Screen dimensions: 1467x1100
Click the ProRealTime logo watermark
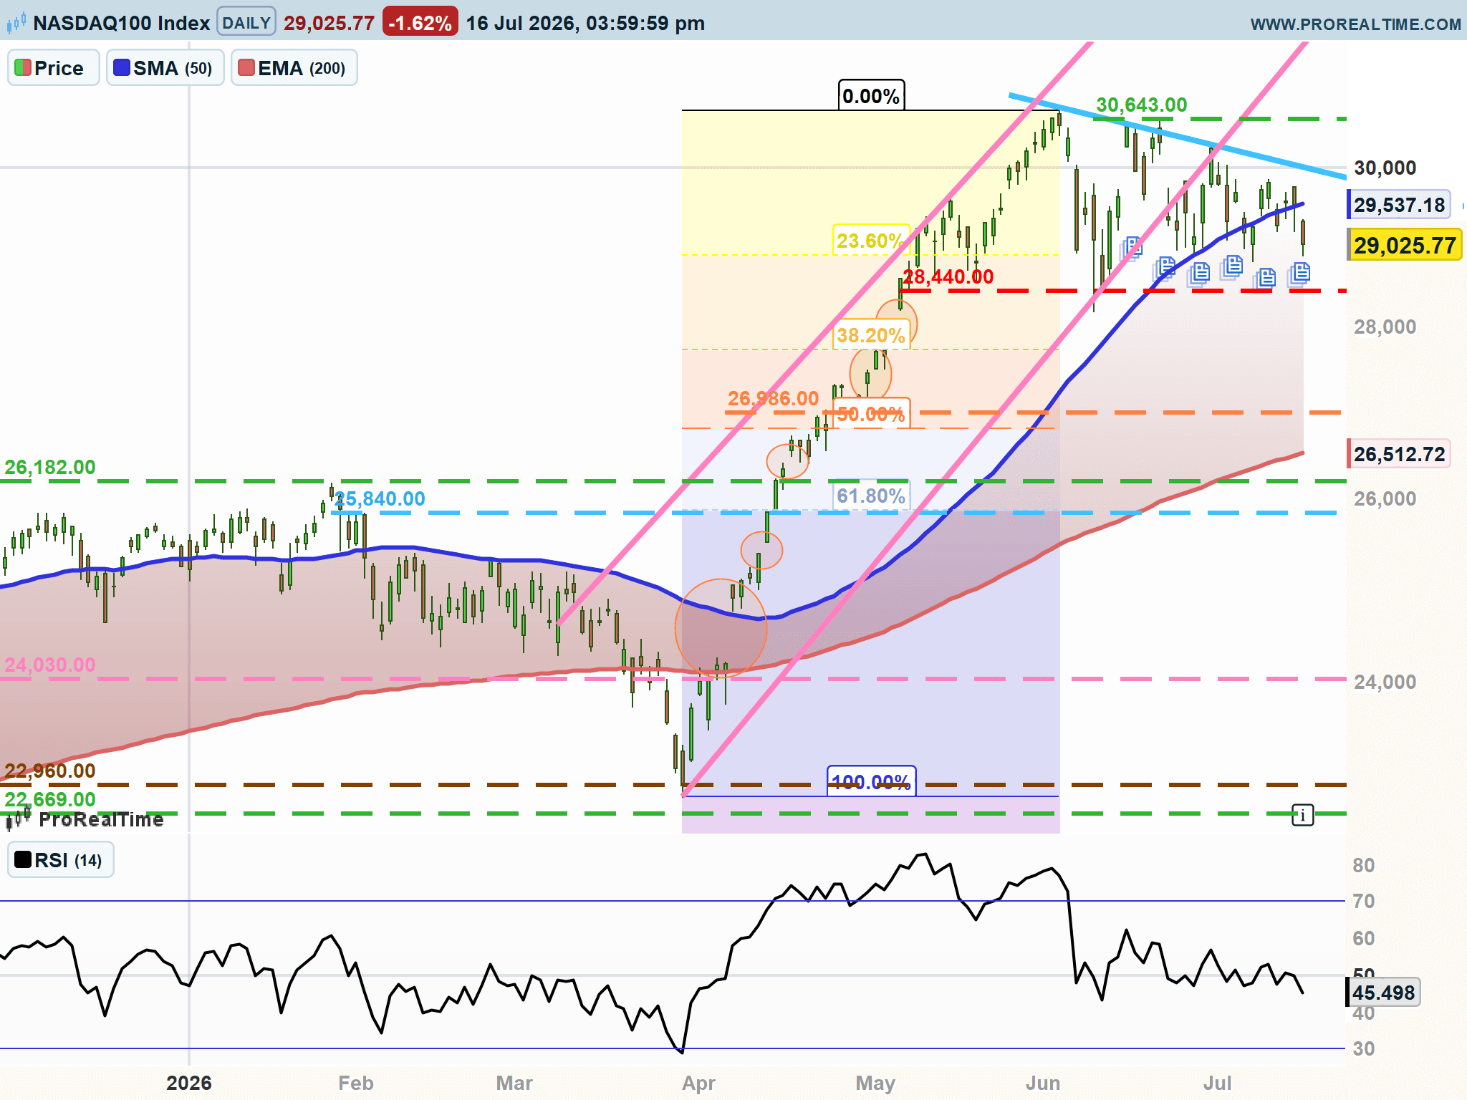click(x=85, y=819)
